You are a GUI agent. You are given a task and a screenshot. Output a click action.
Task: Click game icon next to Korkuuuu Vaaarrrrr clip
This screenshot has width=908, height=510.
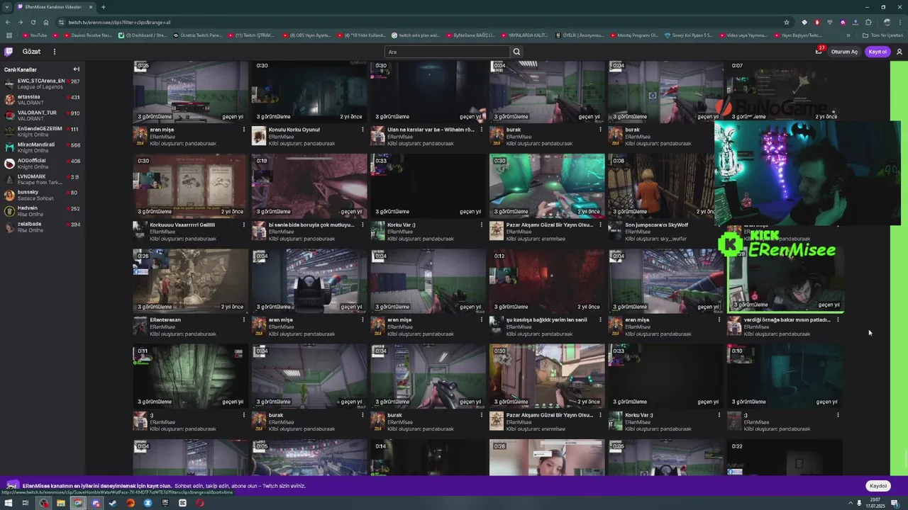(x=140, y=230)
